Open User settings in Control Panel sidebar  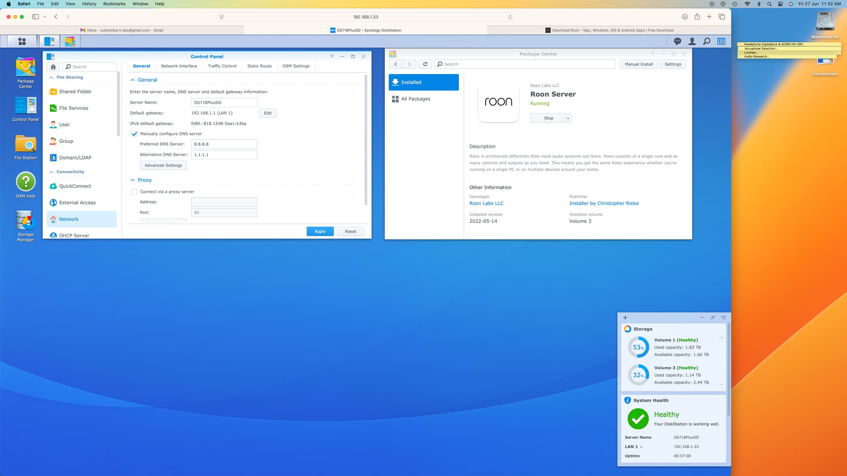(82, 125)
